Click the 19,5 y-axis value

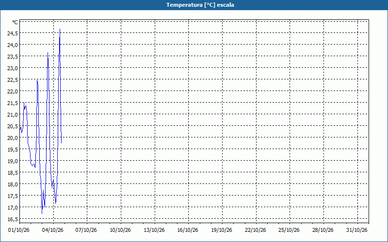point(13,150)
